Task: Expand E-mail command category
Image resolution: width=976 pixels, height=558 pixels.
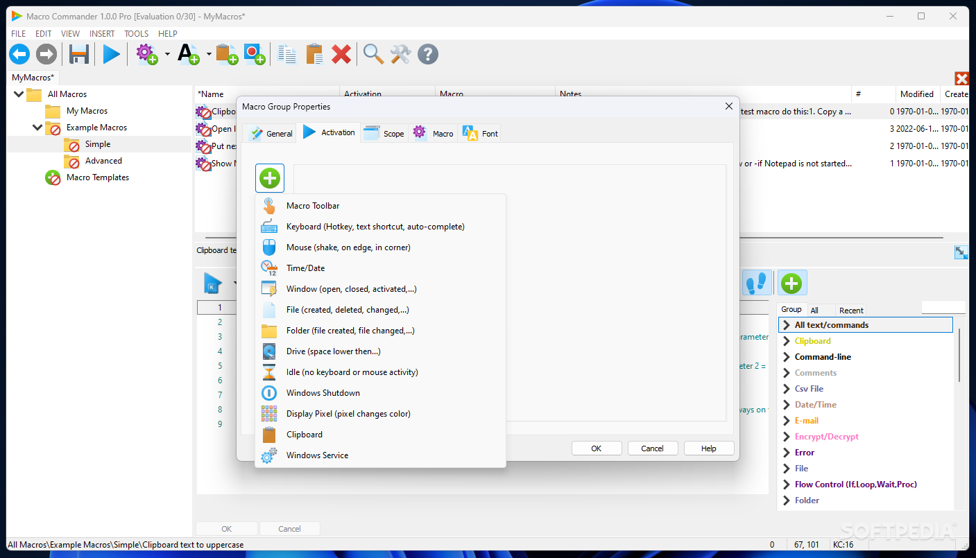Action: click(x=786, y=421)
